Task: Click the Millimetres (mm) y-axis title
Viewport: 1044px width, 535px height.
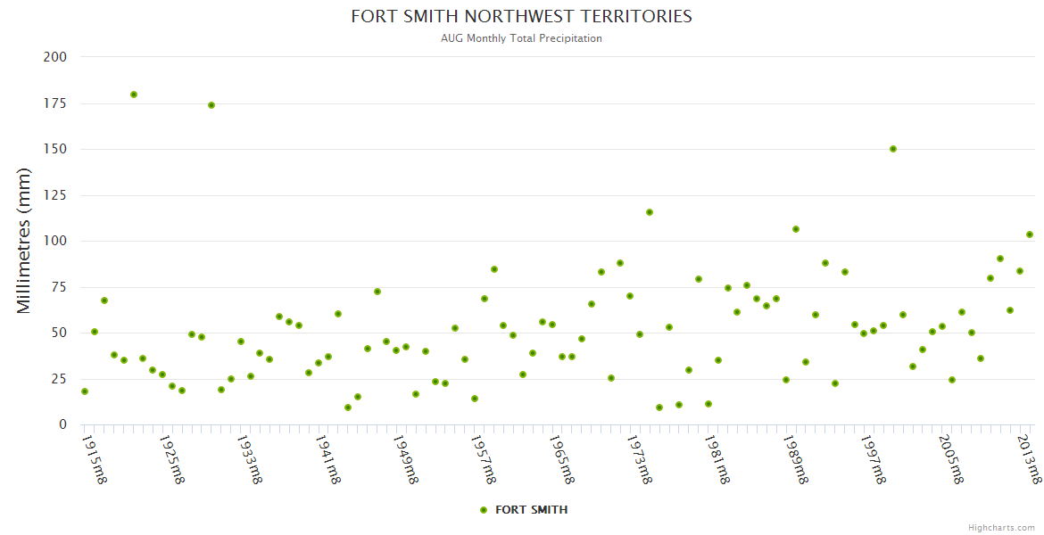Action: 24,241
